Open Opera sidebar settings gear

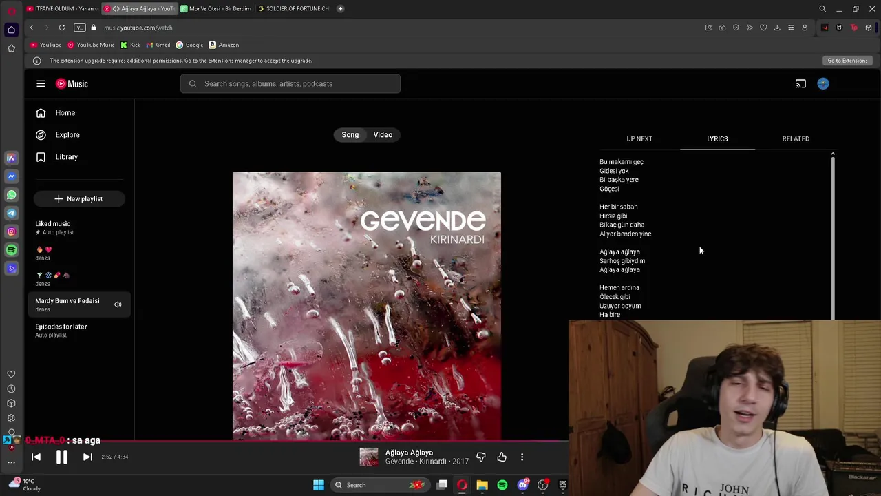[11, 418]
